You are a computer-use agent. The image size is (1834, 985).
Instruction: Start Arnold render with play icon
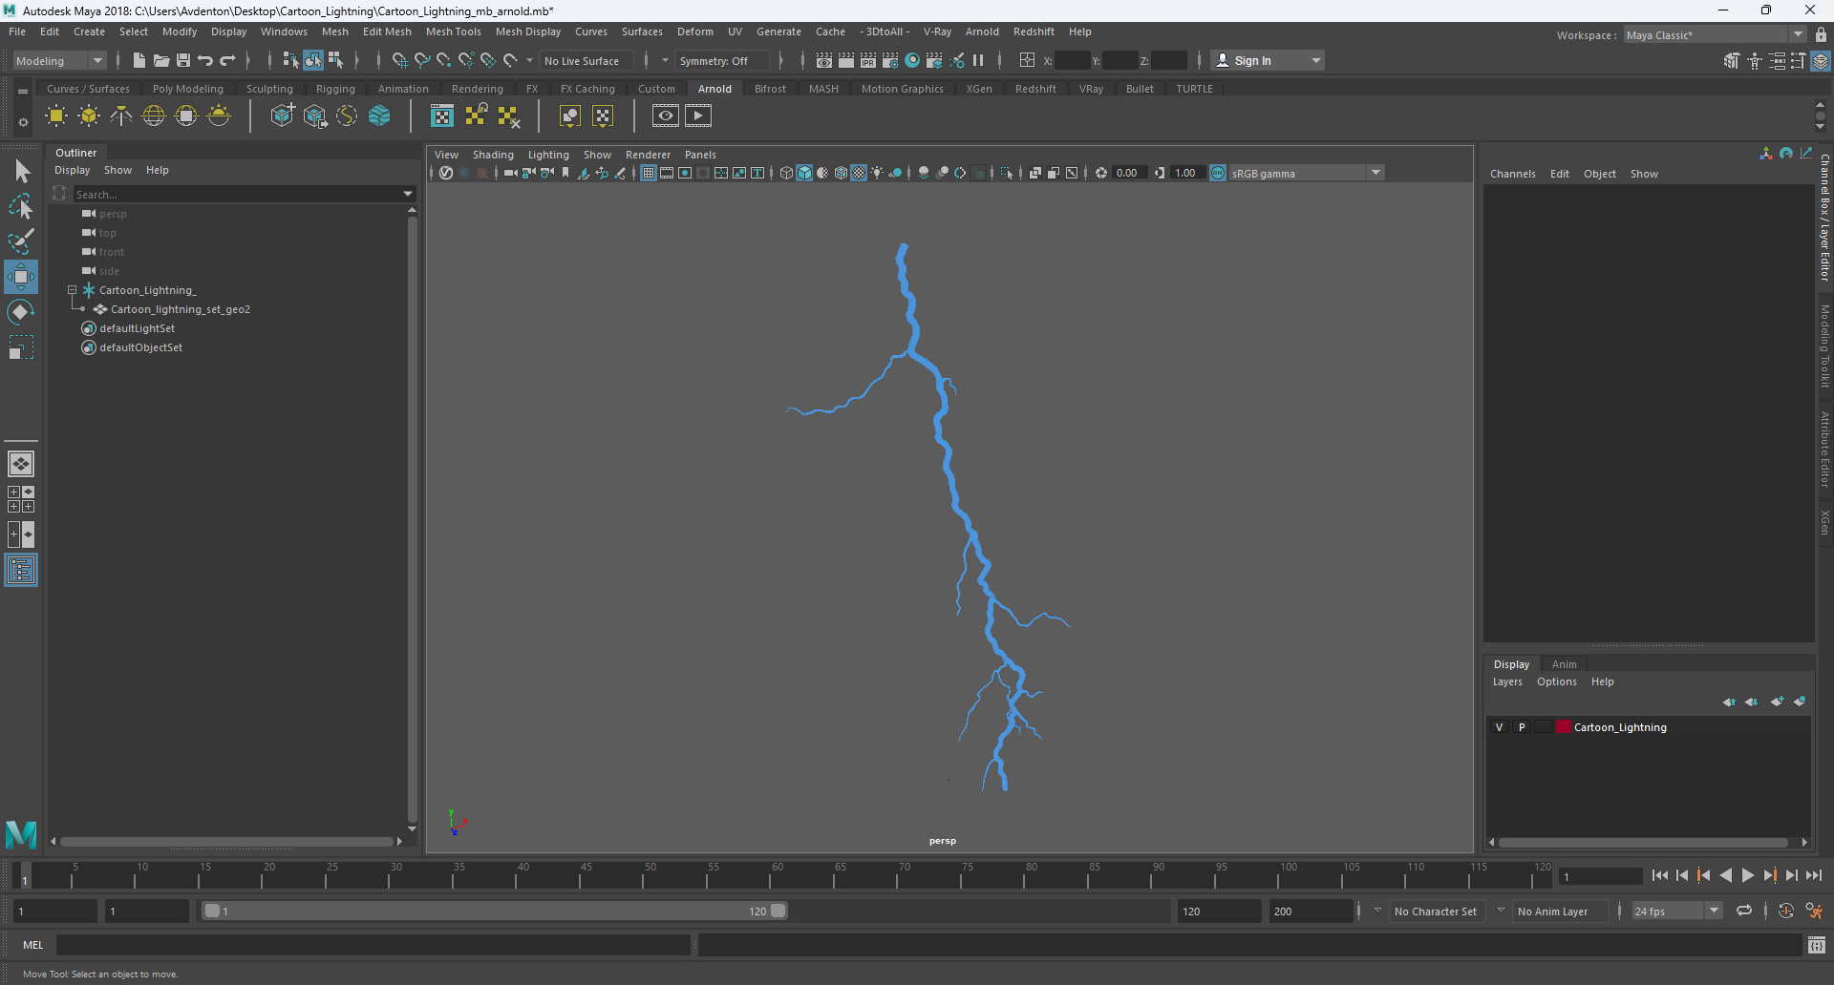pyautogui.click(x=698, y=116)
